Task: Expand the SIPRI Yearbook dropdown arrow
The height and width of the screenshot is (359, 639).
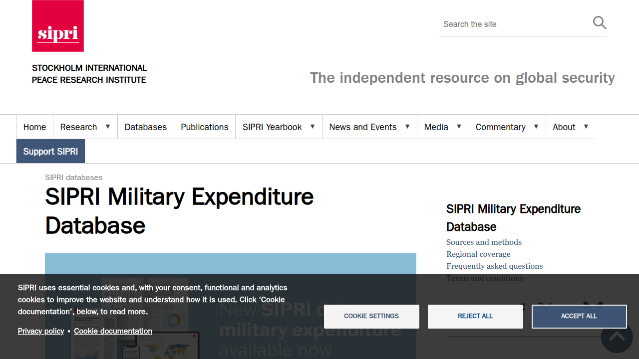Action: [x=313, y=127]
